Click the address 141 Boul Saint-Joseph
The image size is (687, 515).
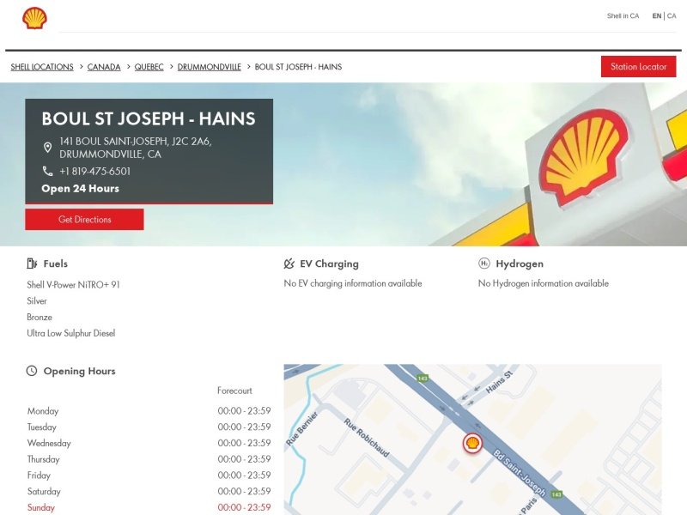pyautogui.click(x=136, y=148)
